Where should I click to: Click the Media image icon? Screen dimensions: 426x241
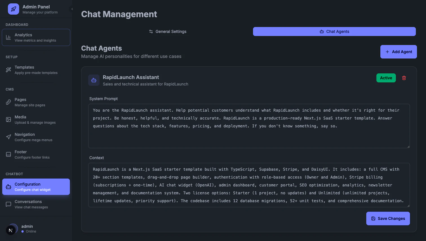click(x=8, y=120)
